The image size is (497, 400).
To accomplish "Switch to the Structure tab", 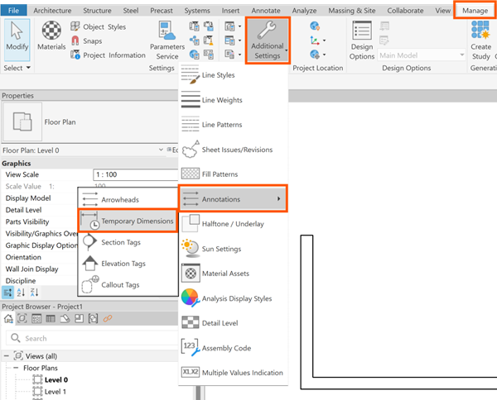I will coord(97,11).
